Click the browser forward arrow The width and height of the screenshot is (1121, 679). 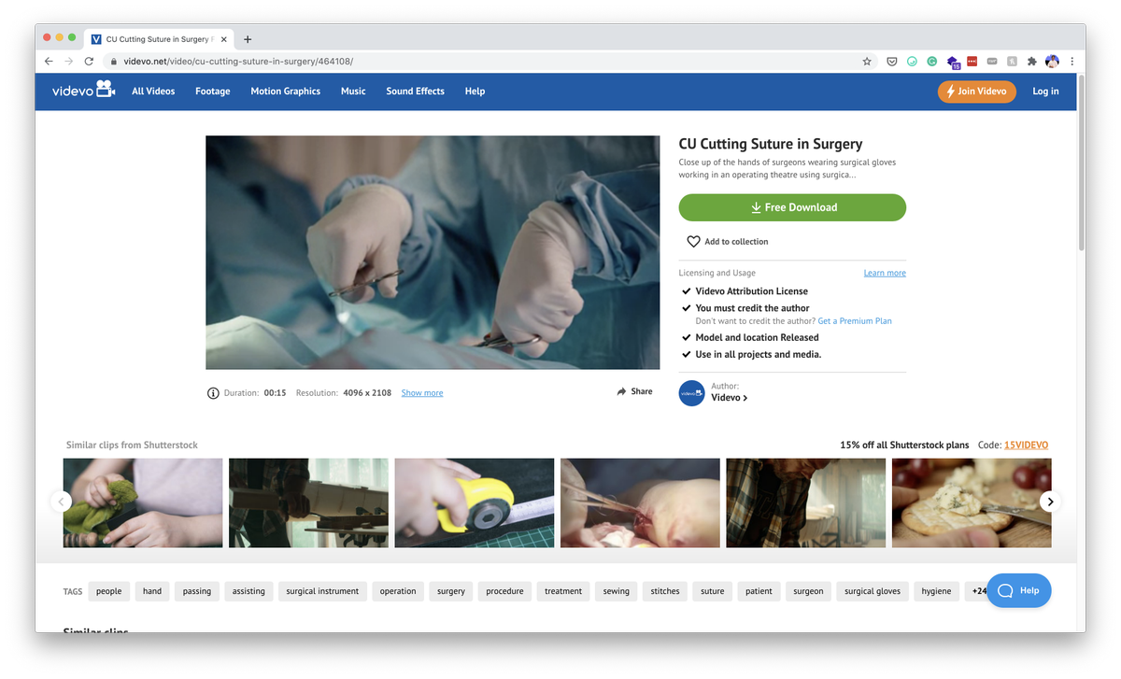pos(68,62)
